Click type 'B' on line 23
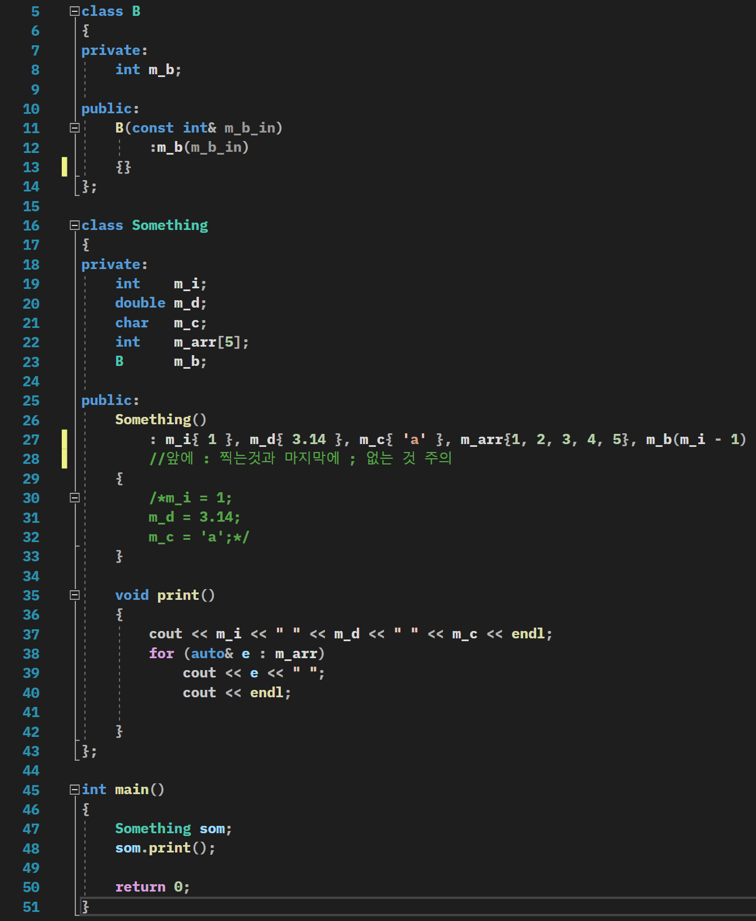756x921 pixels. (119, 361)
